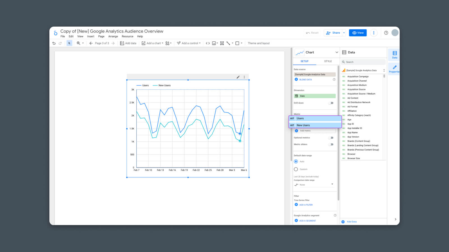Turn on Optional metrics switch

[331, 138]
